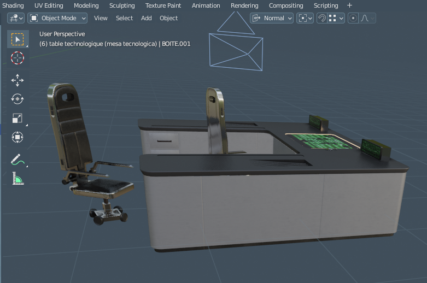Switch to the UV Editing workspace
427x283 pixels.
(x=49, y=5)
